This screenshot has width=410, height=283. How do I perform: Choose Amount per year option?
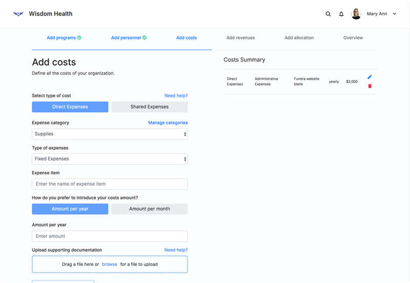click(70, 209)
